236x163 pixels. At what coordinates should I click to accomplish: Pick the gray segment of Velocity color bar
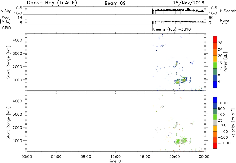215,123
